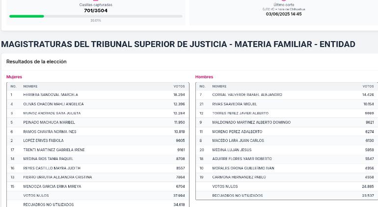Select row RIVAS SAAVEDRA MIGUEL
This screenshot has height=207, width=378.
[287, 104]
